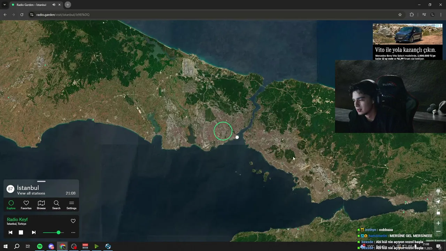Image resolution: width=446 pixels, height=251 pixels.
Task: Skip to the previous station
Action: click(x=10, y=233)
